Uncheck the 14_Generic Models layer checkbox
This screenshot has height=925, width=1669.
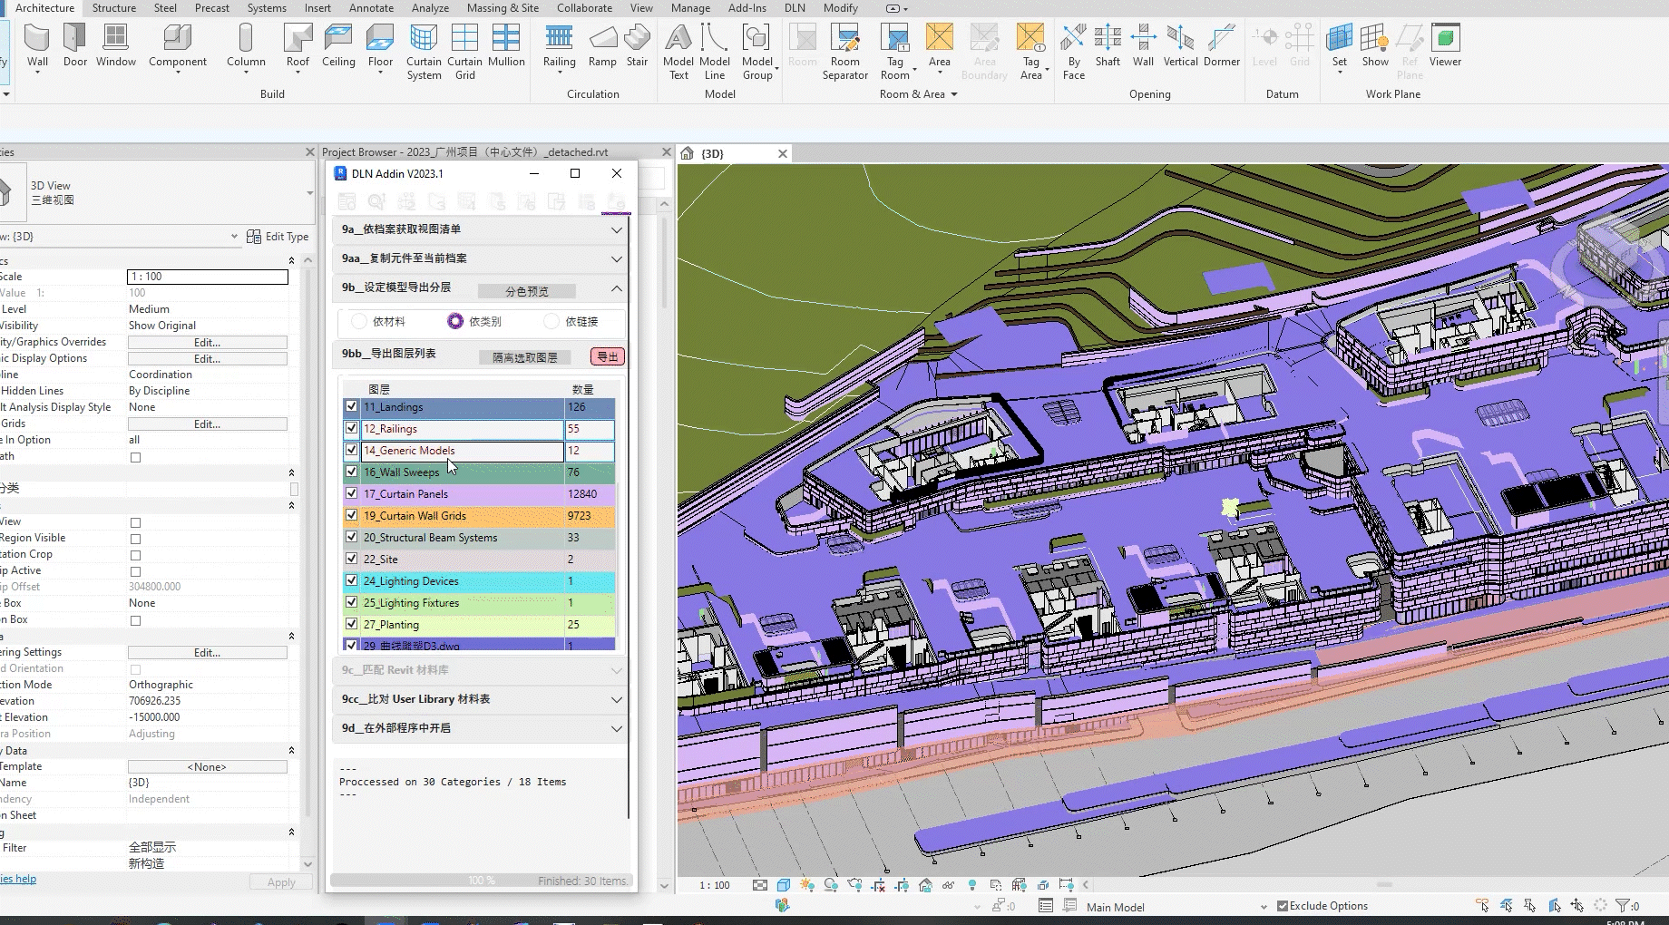pos(352,450)
